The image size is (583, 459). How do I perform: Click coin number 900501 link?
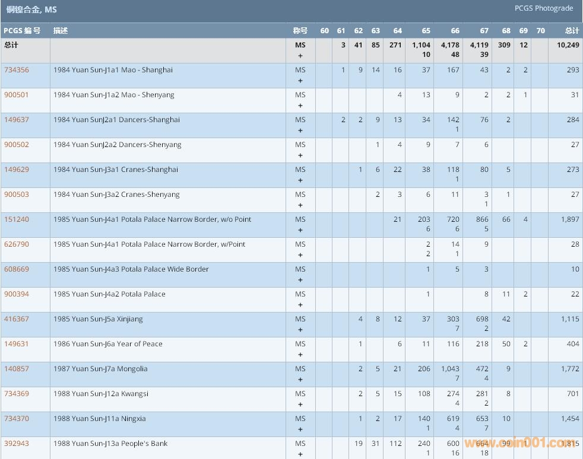17,95
